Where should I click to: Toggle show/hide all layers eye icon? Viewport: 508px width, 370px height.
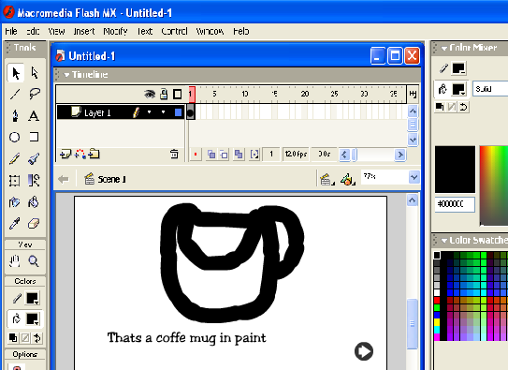pos(150,94)
